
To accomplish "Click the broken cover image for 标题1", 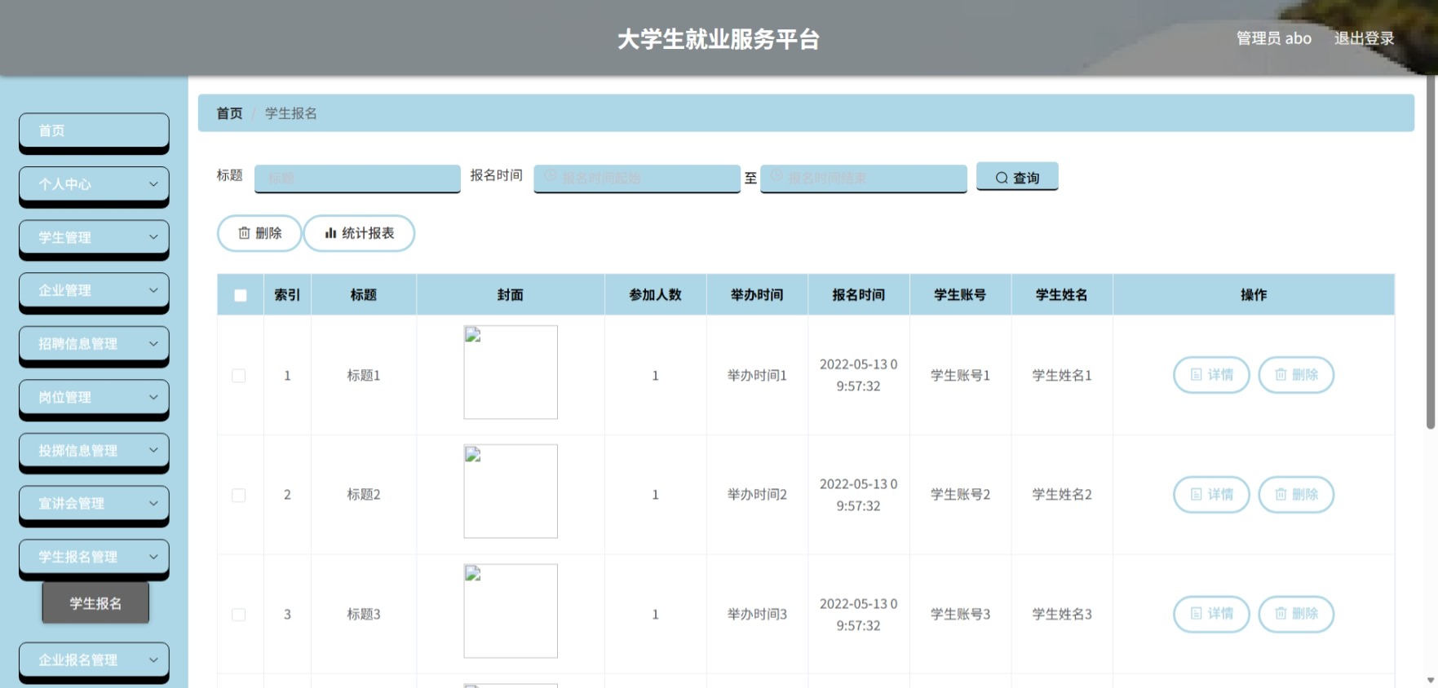I will point(511,373).
